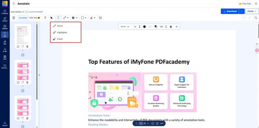259x128 pixels.
Task: Click the redo arrow in toolbar
Action: 250,18
